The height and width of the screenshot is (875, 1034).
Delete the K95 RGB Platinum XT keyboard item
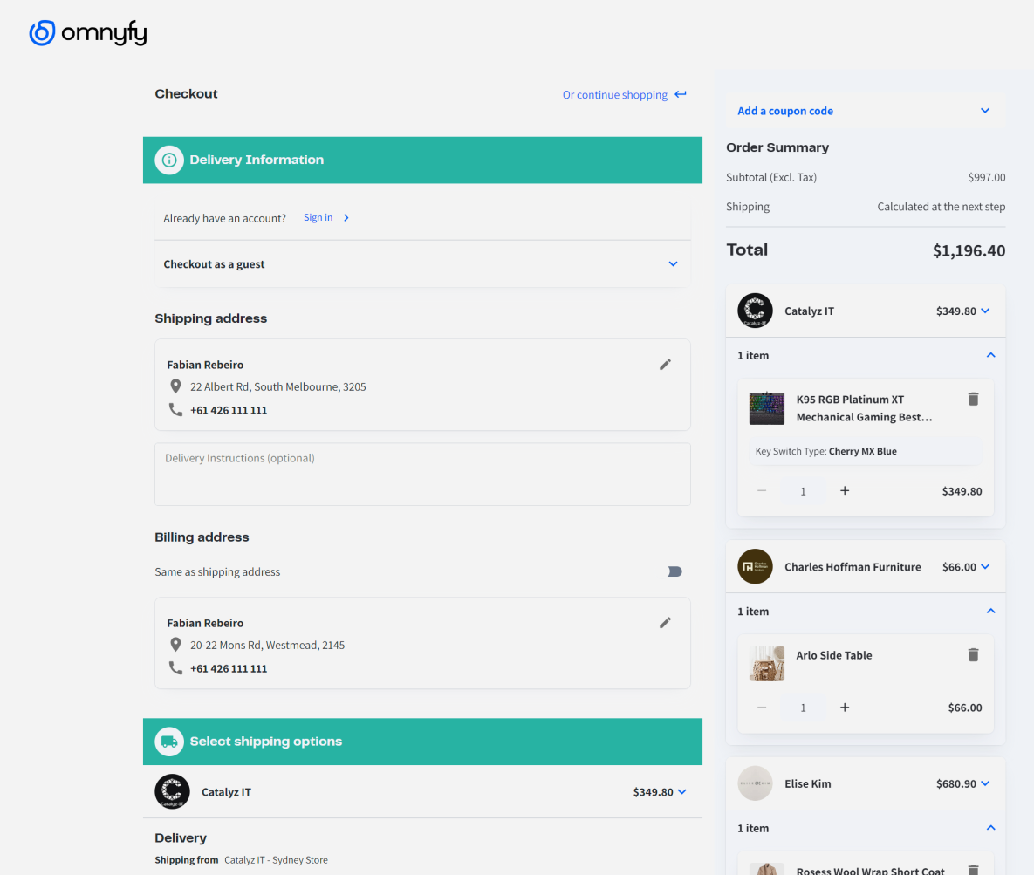[973, 399]
